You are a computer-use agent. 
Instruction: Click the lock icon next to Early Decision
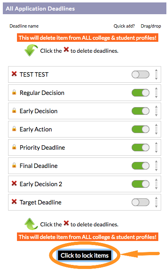(x=14, y=110)
